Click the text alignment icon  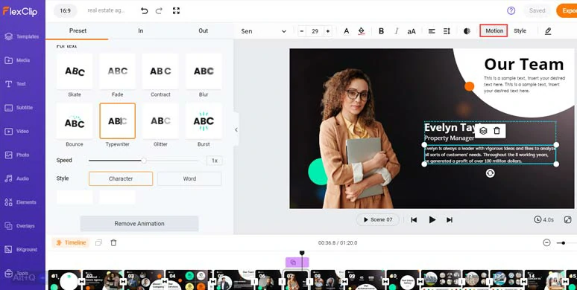tap(432, 31)
